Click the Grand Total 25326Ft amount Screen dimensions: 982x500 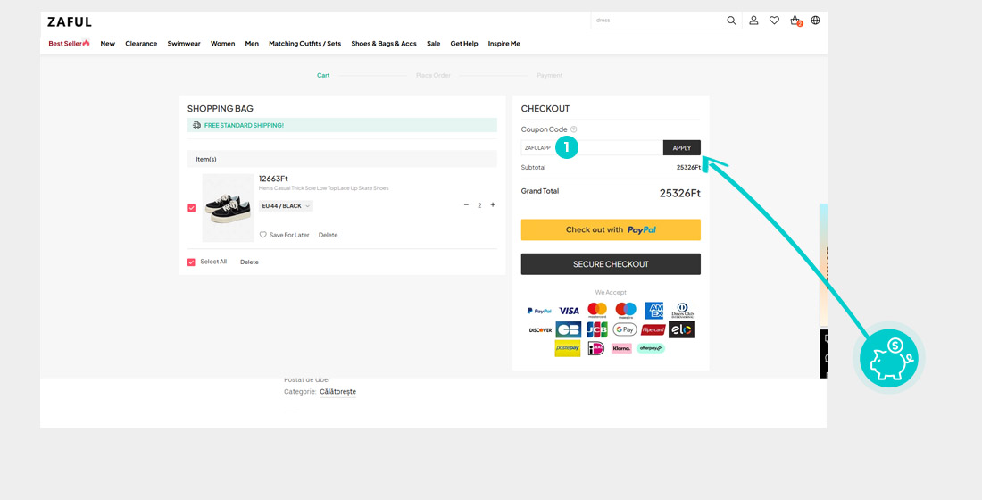pyautogui.click(x=680, y=193)
